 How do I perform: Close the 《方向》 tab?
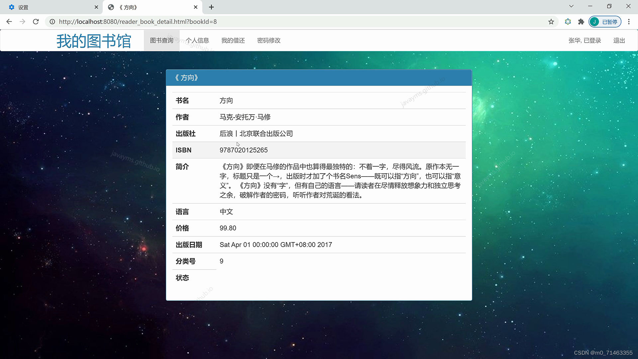(x=195, y=7)
